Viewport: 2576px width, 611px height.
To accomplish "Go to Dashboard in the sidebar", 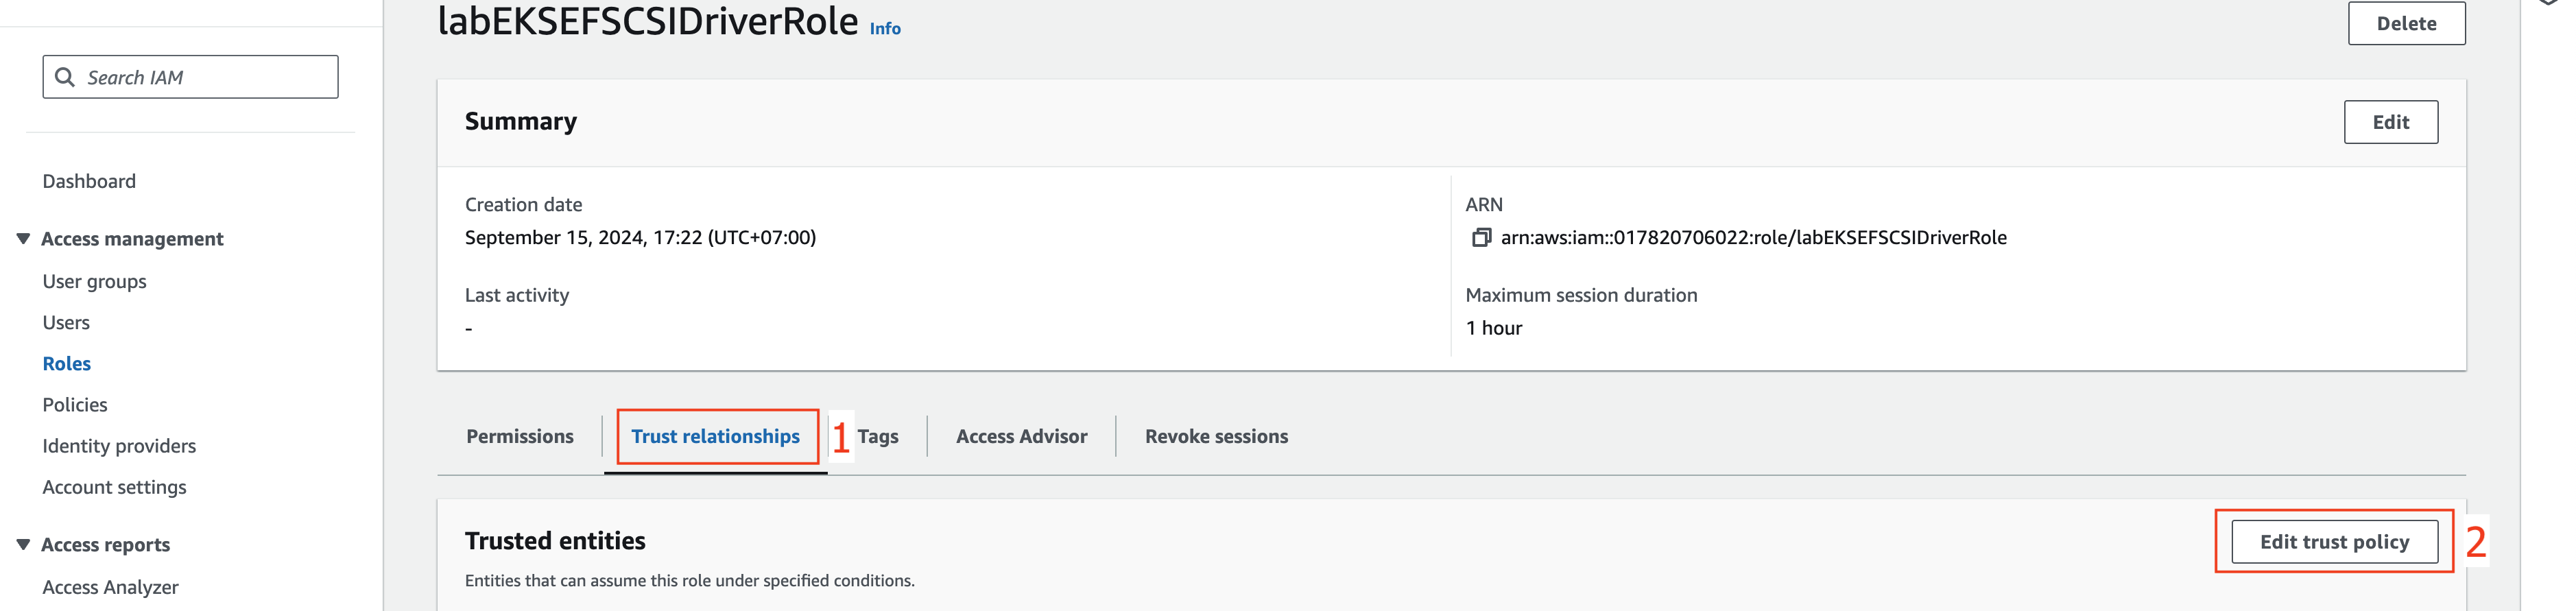I will click(89, 181).
